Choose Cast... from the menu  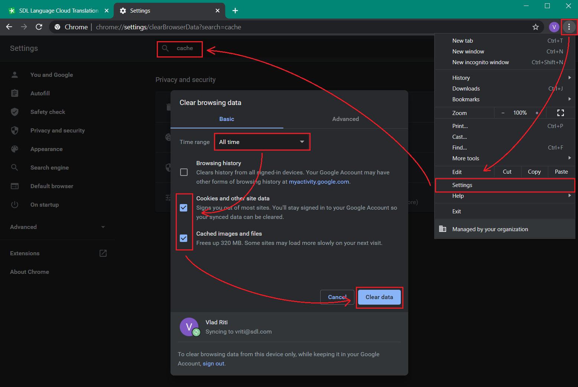505,137
